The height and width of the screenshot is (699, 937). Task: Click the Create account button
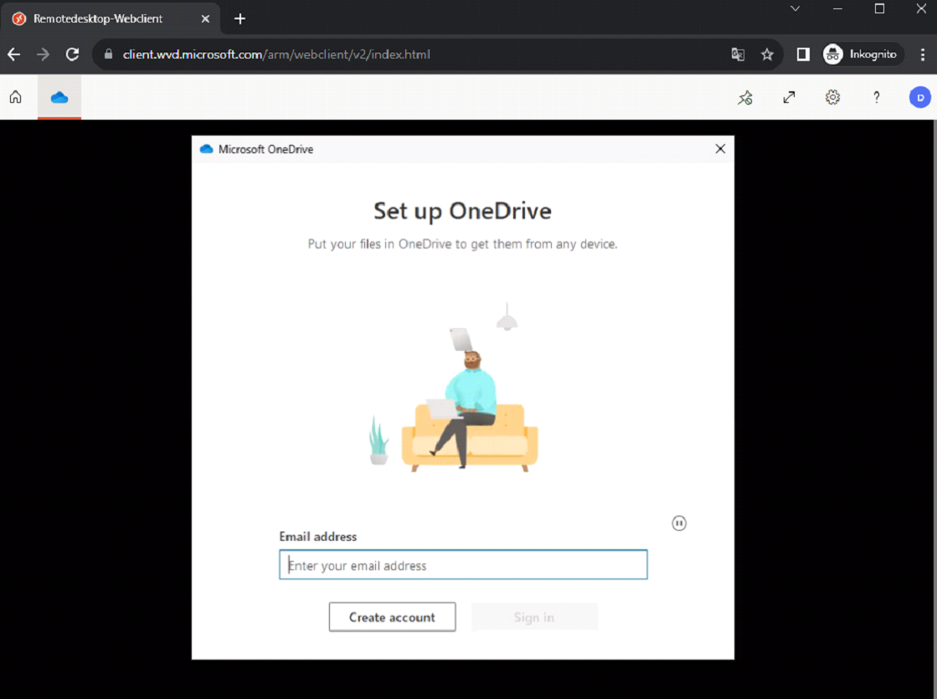click(392, 617)
